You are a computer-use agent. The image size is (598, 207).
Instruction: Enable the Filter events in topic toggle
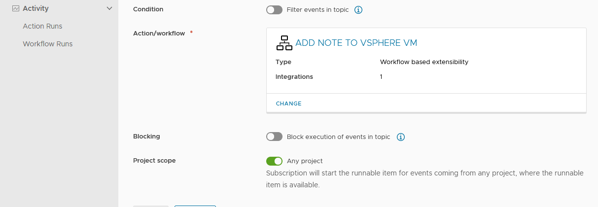[274, 10]
